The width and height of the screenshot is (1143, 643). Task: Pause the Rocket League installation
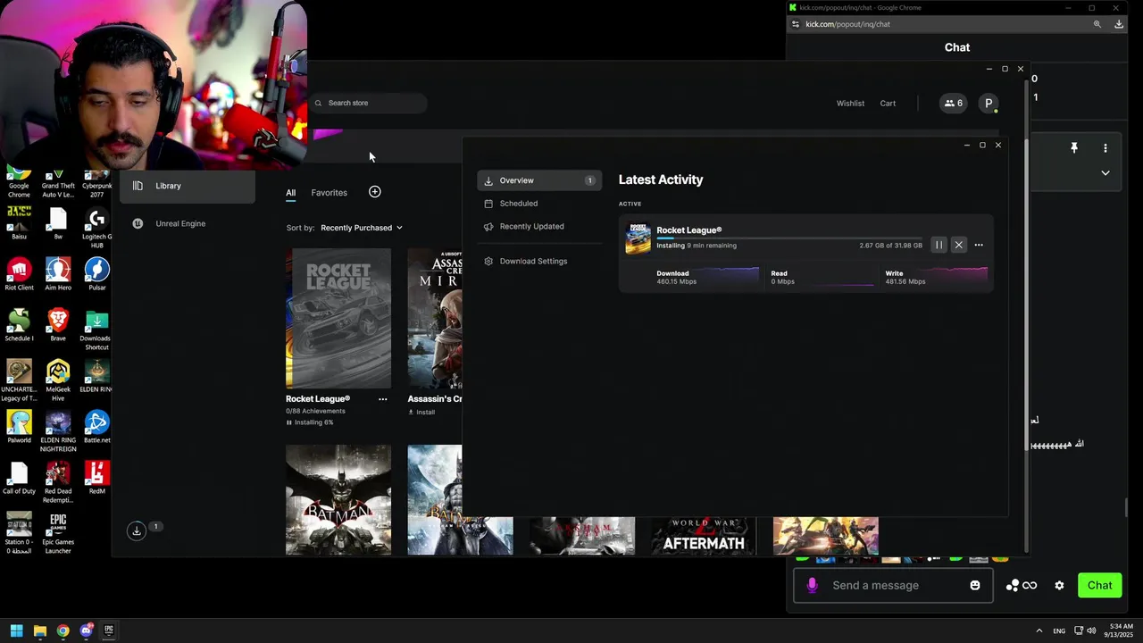[939, 245]
